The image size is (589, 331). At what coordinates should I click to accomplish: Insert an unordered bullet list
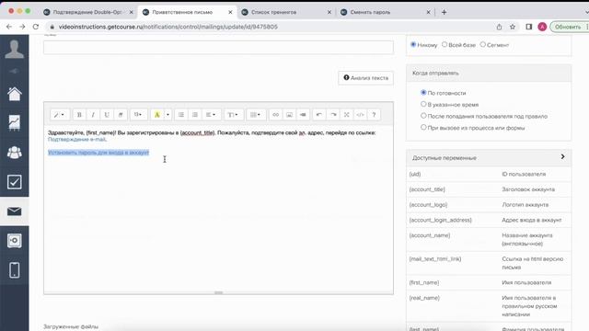pyautogui.click(x=181, y=115)
